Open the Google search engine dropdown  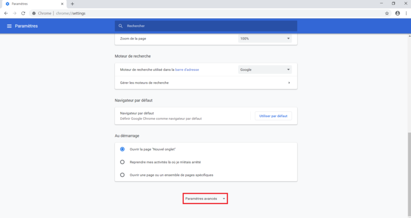[264, 70]
